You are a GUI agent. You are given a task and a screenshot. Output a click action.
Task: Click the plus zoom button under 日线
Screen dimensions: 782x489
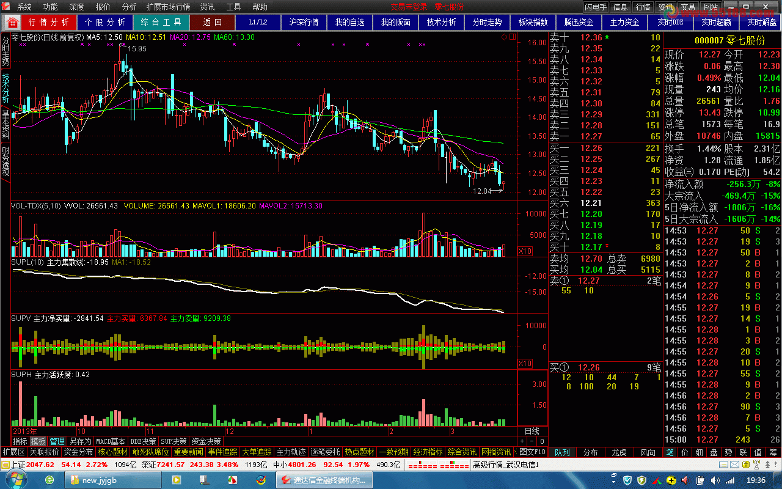pos(522,441)
